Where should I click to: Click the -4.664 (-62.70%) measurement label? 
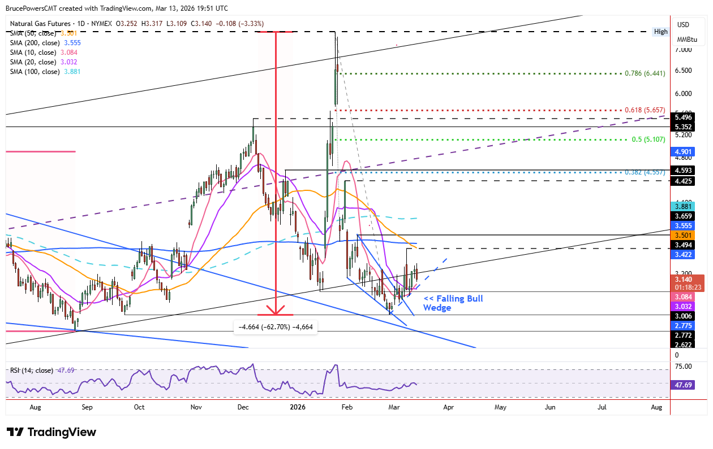click(x=276, y=326)
